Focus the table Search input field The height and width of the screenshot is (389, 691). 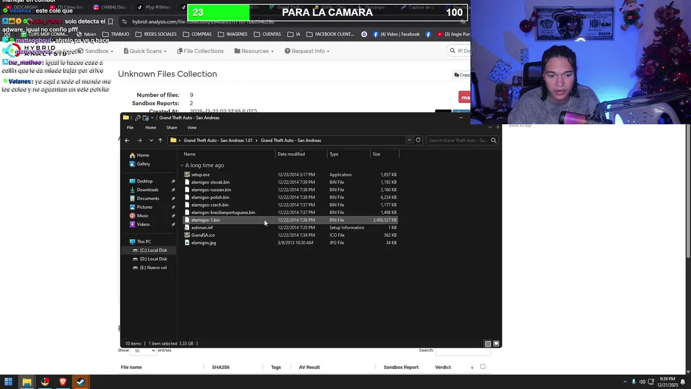[x=463, y=351]
